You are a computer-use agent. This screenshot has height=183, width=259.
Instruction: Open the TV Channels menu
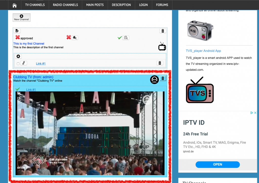pyautogui.click(x=35, y=5)
